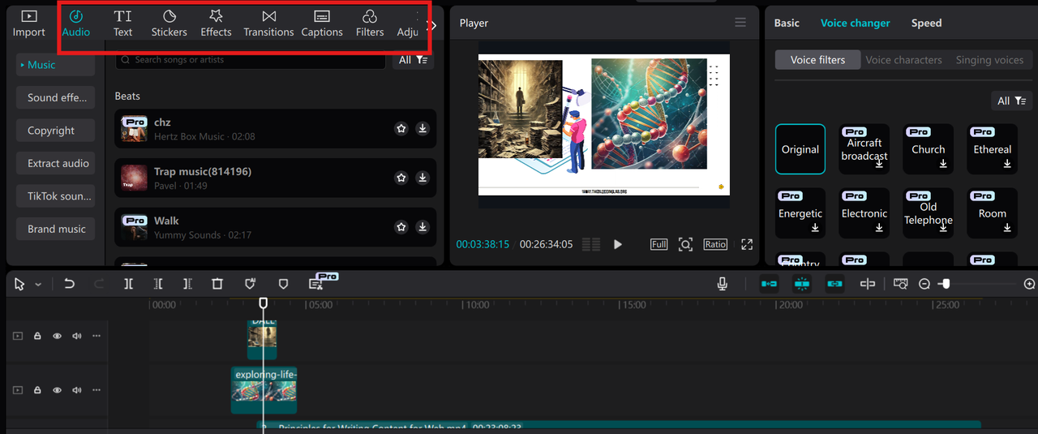Open the Stickers panel
1038x434 pixels.
[169, 24]
